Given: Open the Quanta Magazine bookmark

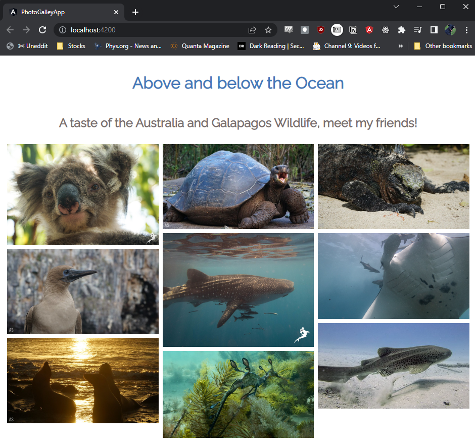Looking at the screenshot, I should tap(200, 46).
